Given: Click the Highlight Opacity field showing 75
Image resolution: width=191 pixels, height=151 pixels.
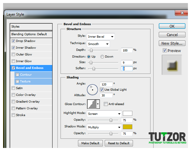Looking at the screenshot, I should [127, 120].
